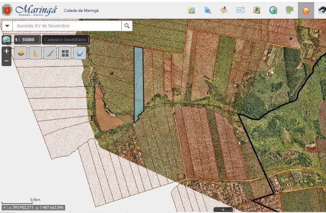This screenshot has height=213, width=326.
Task: Expand the search type dropdown arrow
Action: [x=7, y=26]
